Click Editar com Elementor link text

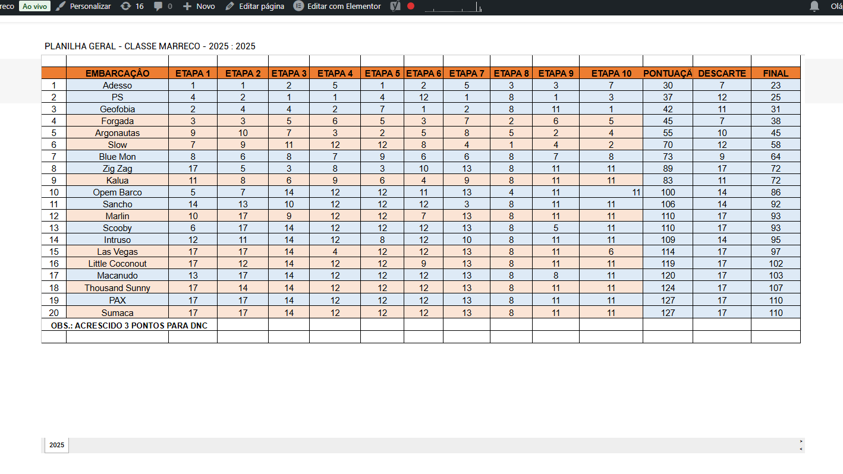(344, 6)
